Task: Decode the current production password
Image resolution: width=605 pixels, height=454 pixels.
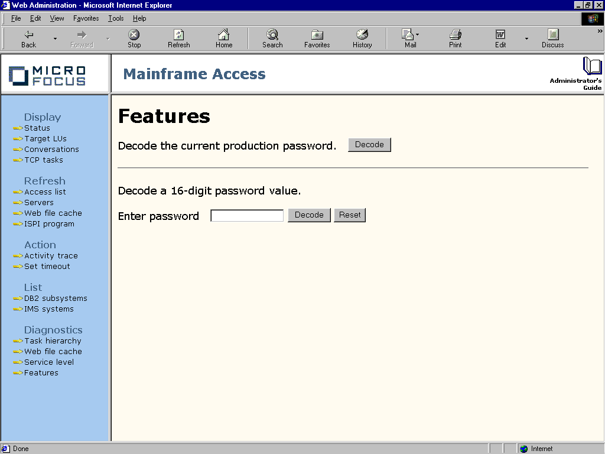Action: click(369, 145)
